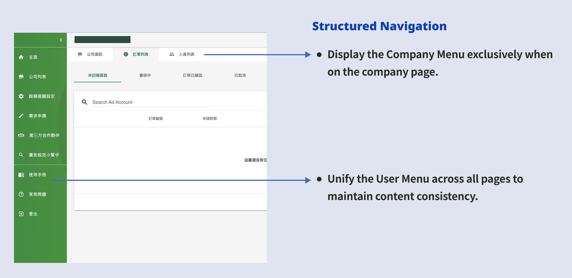Screen dimensions: 572x278
Task: Click the 公司列表 company list icon
Action: point(21,76)
